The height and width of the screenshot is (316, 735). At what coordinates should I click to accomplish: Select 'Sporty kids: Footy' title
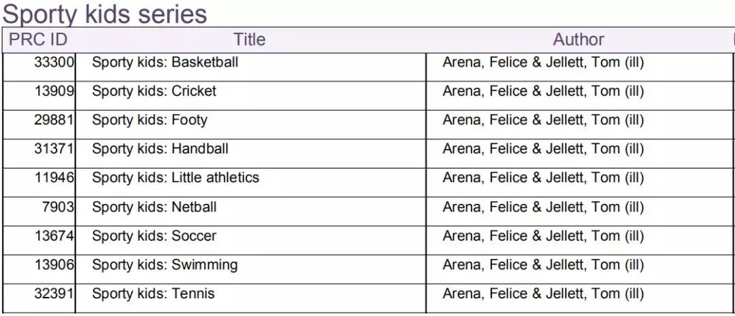pos(150,120)
